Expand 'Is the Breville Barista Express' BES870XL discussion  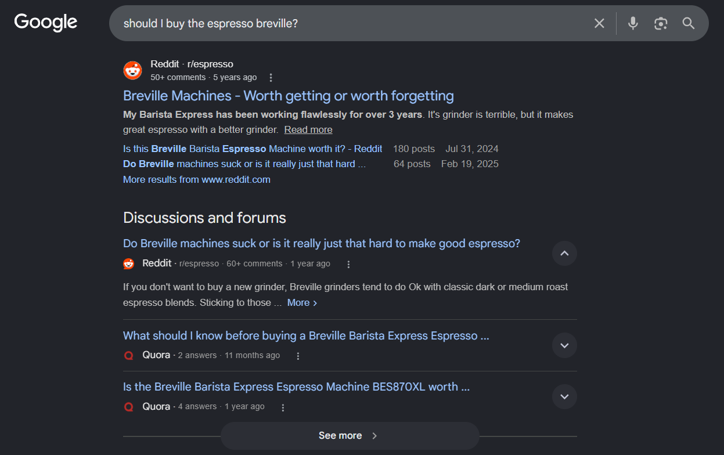coord(564,397)
